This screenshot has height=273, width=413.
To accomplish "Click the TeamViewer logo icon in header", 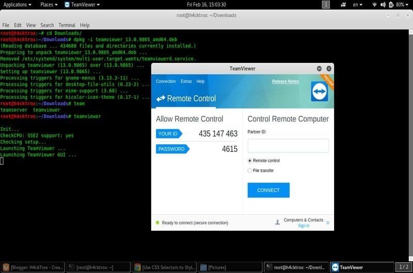I will click(319, 92).
